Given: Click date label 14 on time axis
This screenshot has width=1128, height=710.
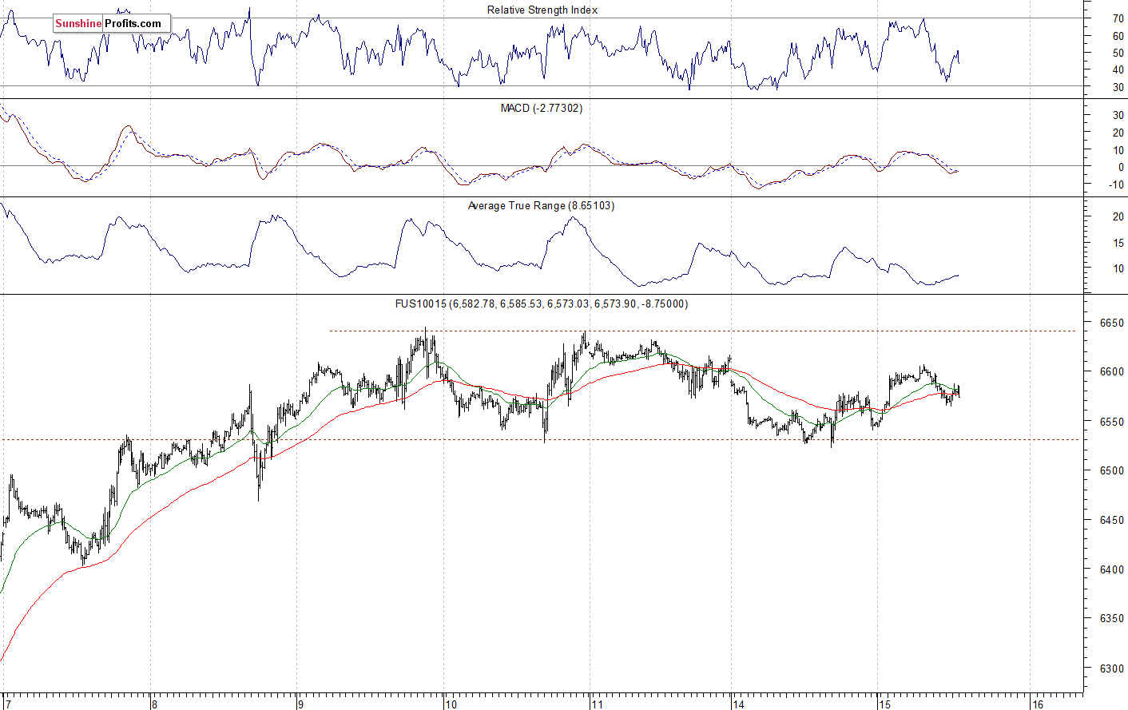Looking at the screenshot, I should pos(738,704).
